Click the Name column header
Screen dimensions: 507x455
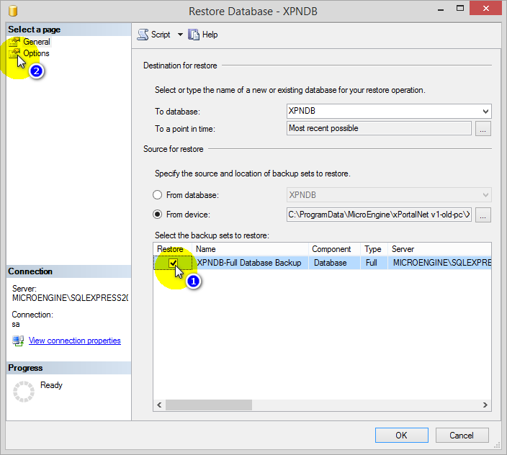point(249,249)
